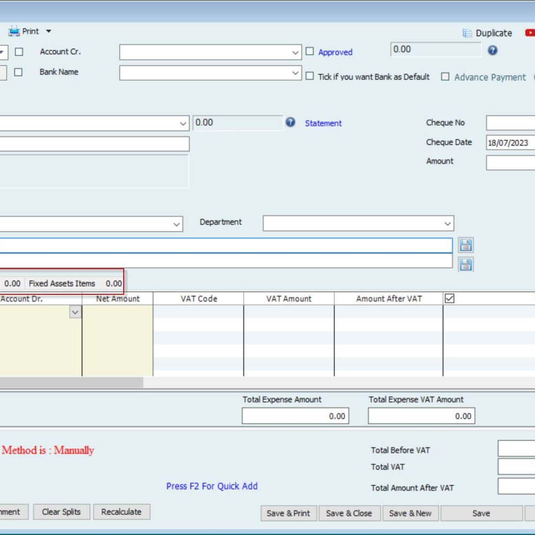Click 'Press F2 For Quick Add' text

pos(212,486)
